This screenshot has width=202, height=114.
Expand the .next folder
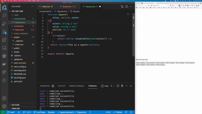16,15
